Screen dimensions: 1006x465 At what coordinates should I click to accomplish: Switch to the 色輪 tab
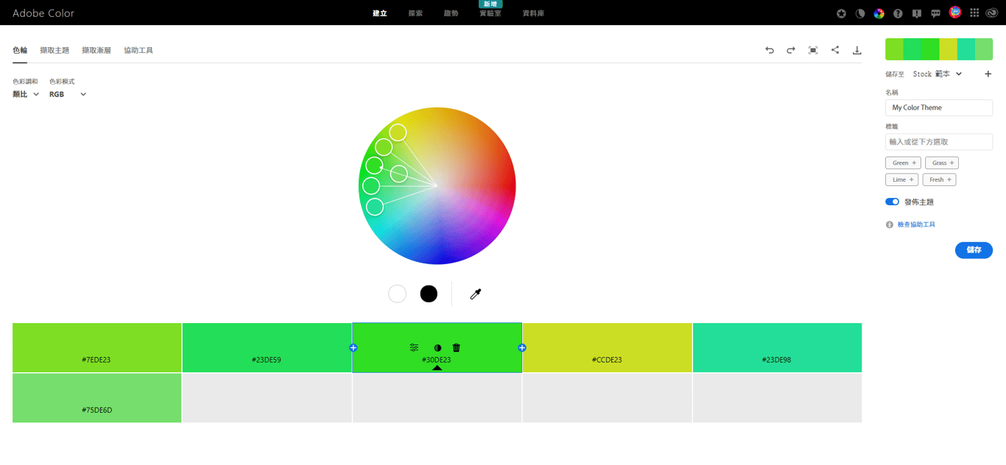[20, 50]
